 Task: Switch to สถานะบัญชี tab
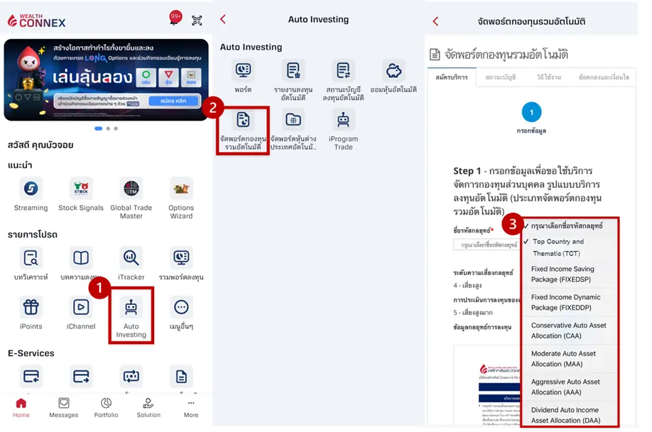(x=500, y=77)
